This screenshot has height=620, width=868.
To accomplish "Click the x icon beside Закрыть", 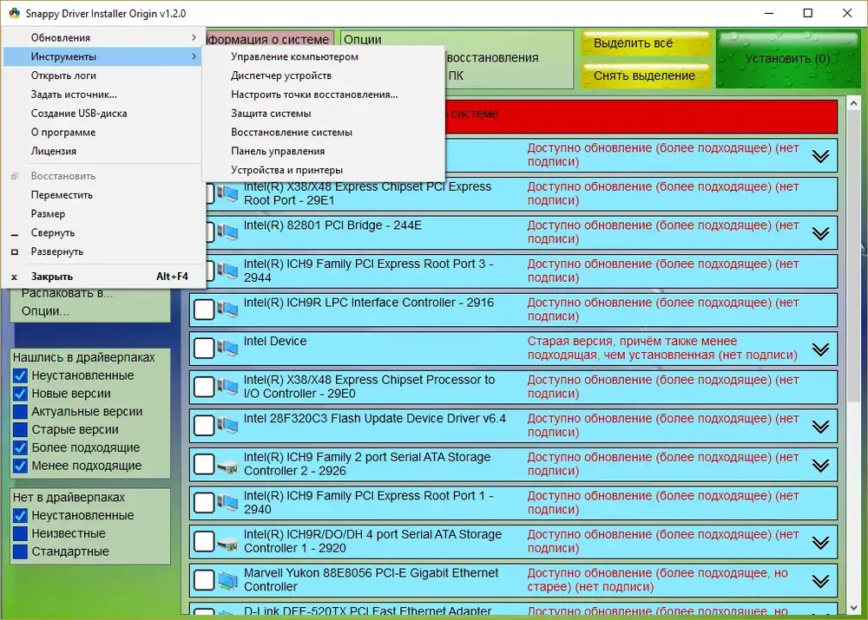I will tap(15, 277).
